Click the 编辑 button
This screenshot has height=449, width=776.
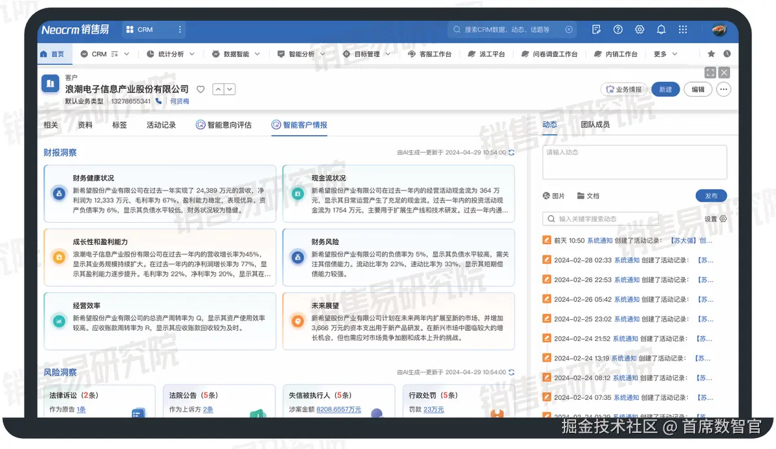(698, 89)
